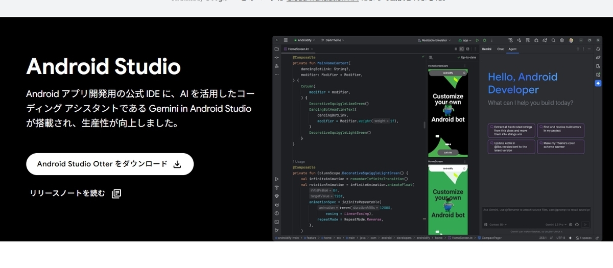This screenshot has width=613, height=268.
Task: Click the Gemini panel title label
Action: coord(486,49)
